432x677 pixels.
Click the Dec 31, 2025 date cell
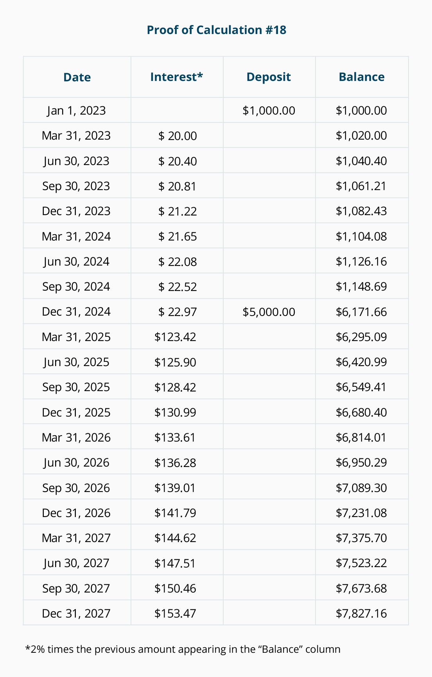coord(76,412)
